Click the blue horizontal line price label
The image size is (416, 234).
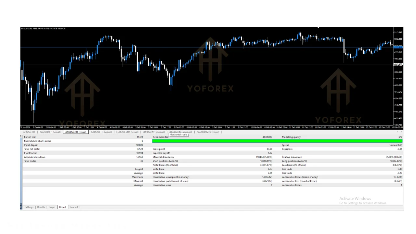click(x=398, y=47)
